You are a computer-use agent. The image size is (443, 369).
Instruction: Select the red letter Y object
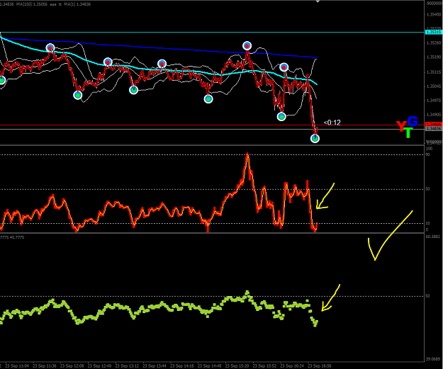(401, 126)
